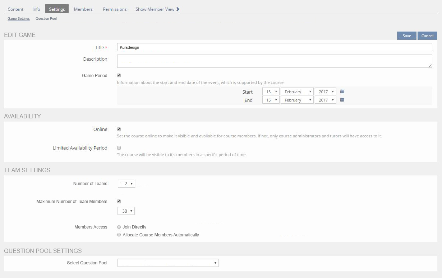Click into the Description text area
Viewport: 442px width, 278px height.
coord(274,61)
